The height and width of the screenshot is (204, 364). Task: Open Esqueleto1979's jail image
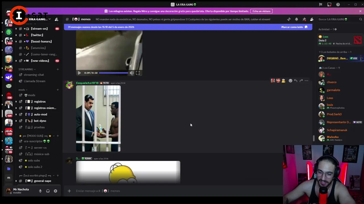(x=98, y=118)
